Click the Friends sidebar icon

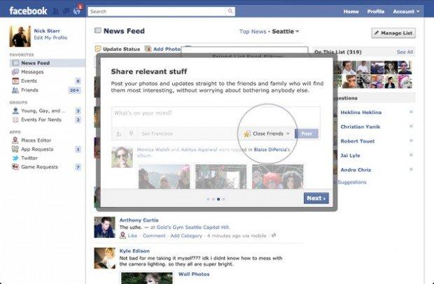[15, 90]
